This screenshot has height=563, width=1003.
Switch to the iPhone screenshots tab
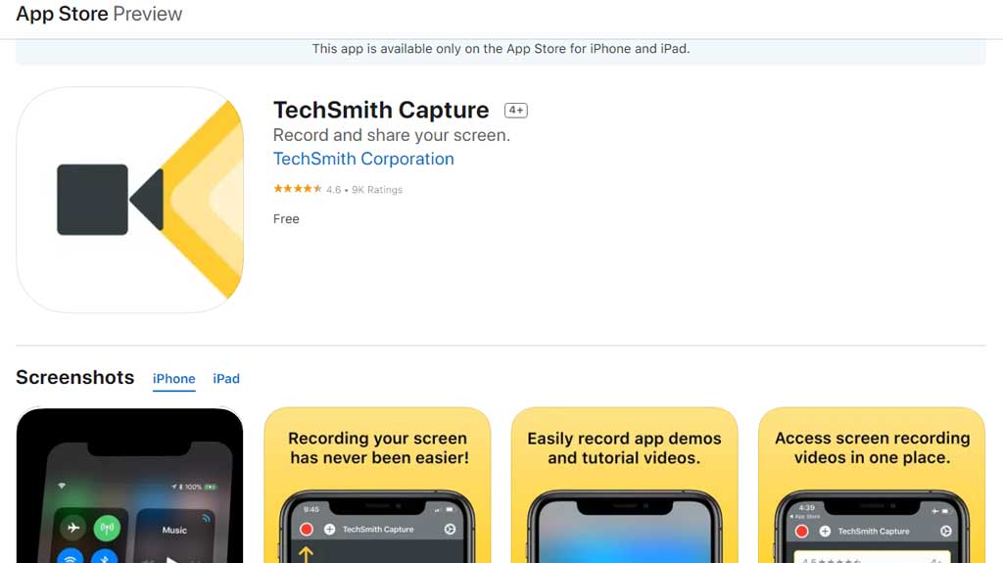pyautogui.click(x=174, y=379)
